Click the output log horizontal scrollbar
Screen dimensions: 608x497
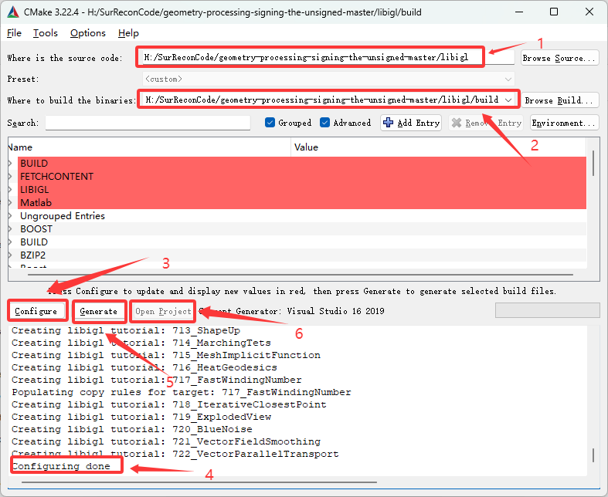199,482
